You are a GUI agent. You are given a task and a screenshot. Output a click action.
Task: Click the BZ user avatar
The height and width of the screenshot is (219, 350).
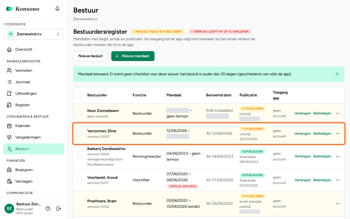pos(9,209)
